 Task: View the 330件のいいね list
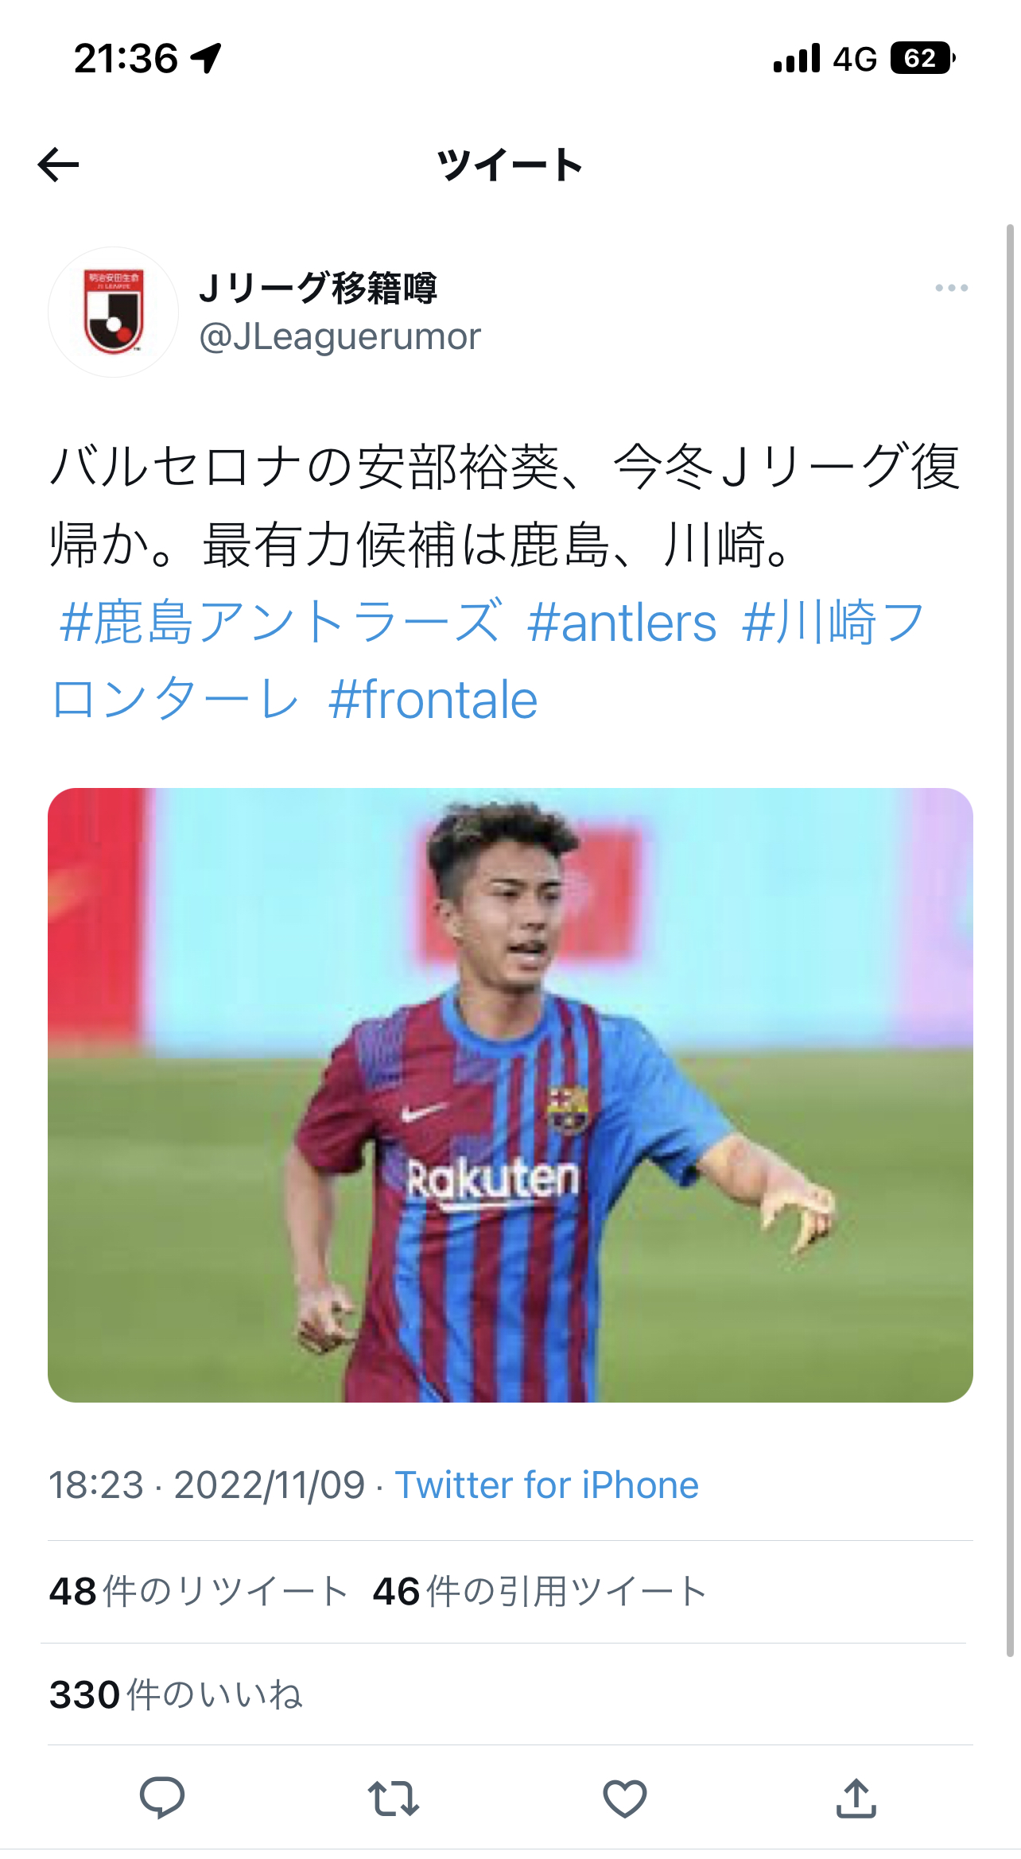pos(176,1694)
